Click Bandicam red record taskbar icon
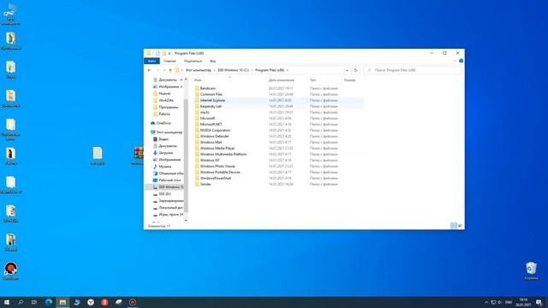Image resolution: width=548 pixels, height=308 pixels. [x=133, y=302]
